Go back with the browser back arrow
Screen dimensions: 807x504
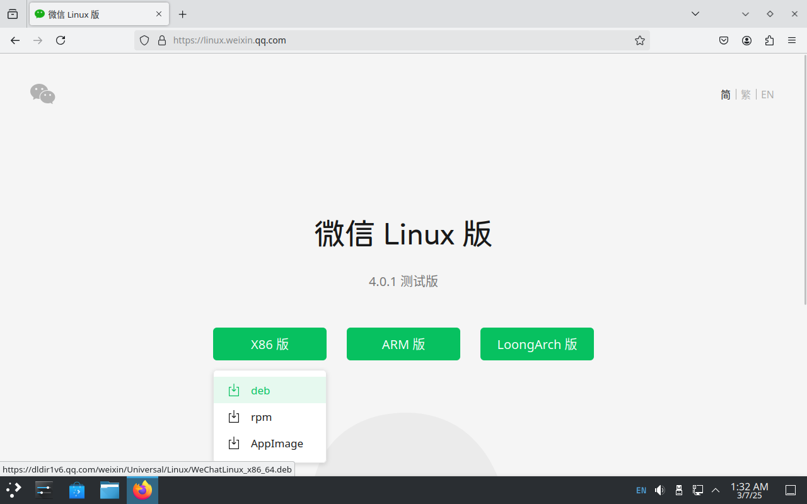click(15, 40)
